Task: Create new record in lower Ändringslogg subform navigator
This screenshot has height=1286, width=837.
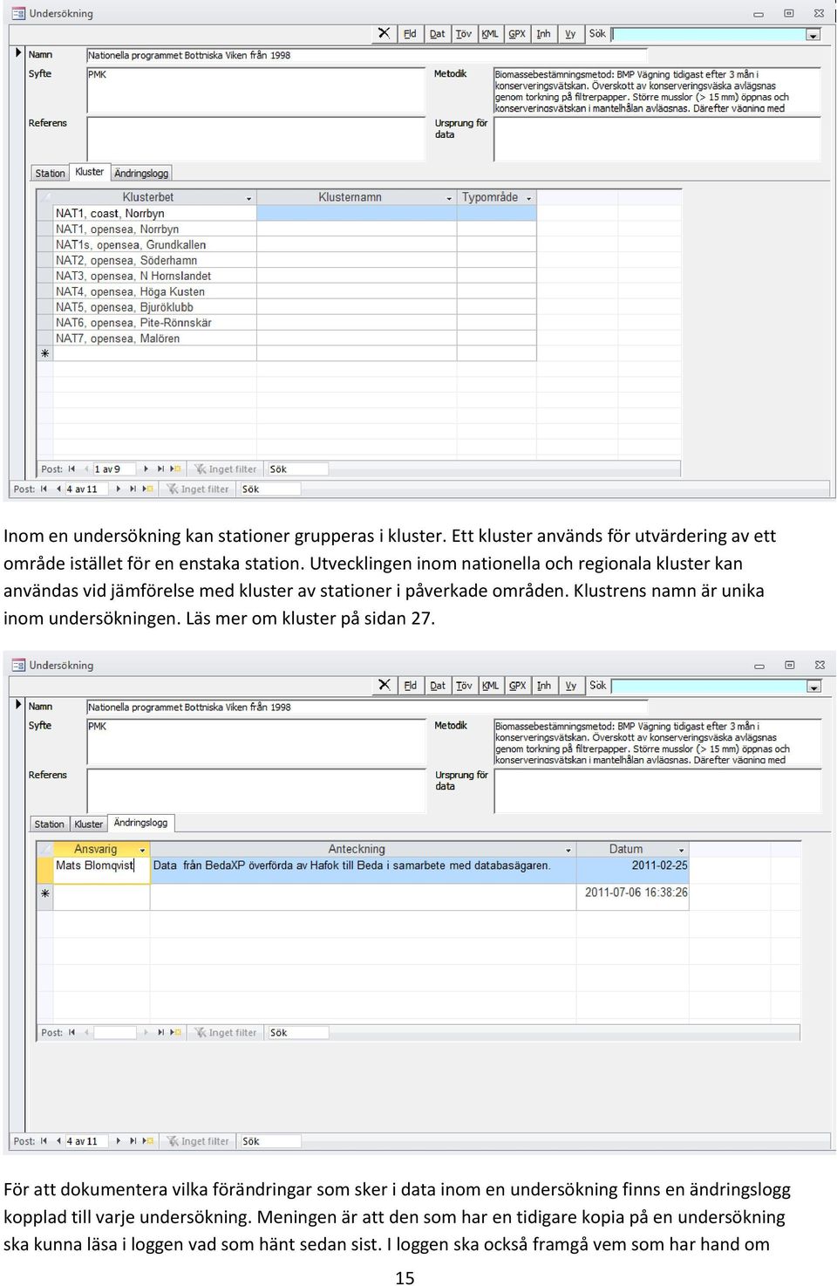Action: tap(175, 1033)
